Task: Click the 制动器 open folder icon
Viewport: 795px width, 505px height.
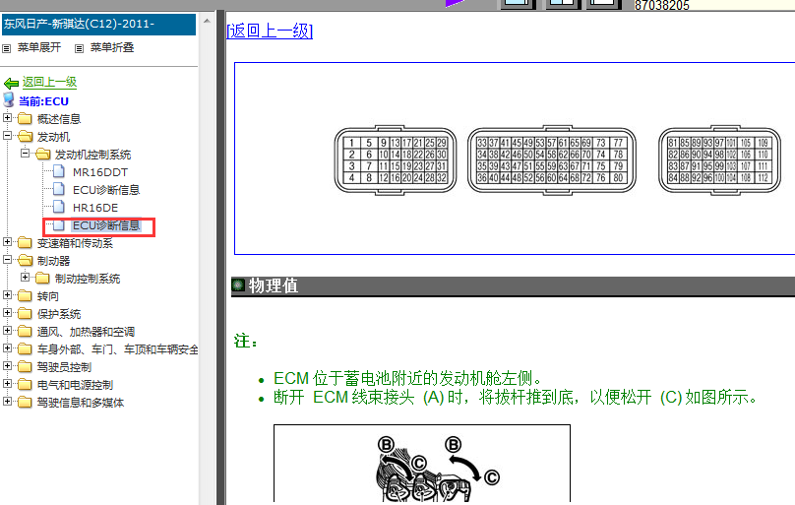Action: 25,261
